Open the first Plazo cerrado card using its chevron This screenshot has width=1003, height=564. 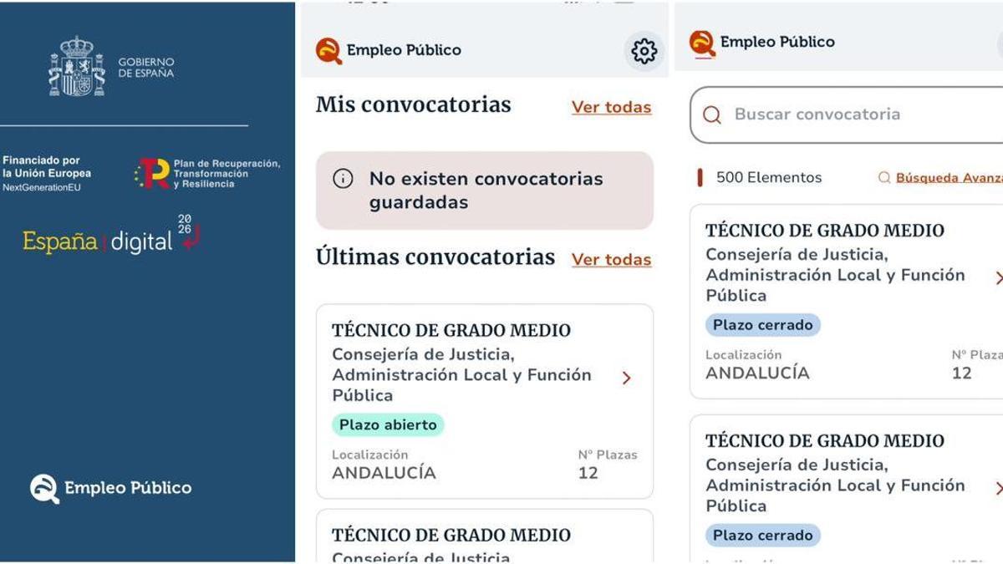(x=998, y=277)
